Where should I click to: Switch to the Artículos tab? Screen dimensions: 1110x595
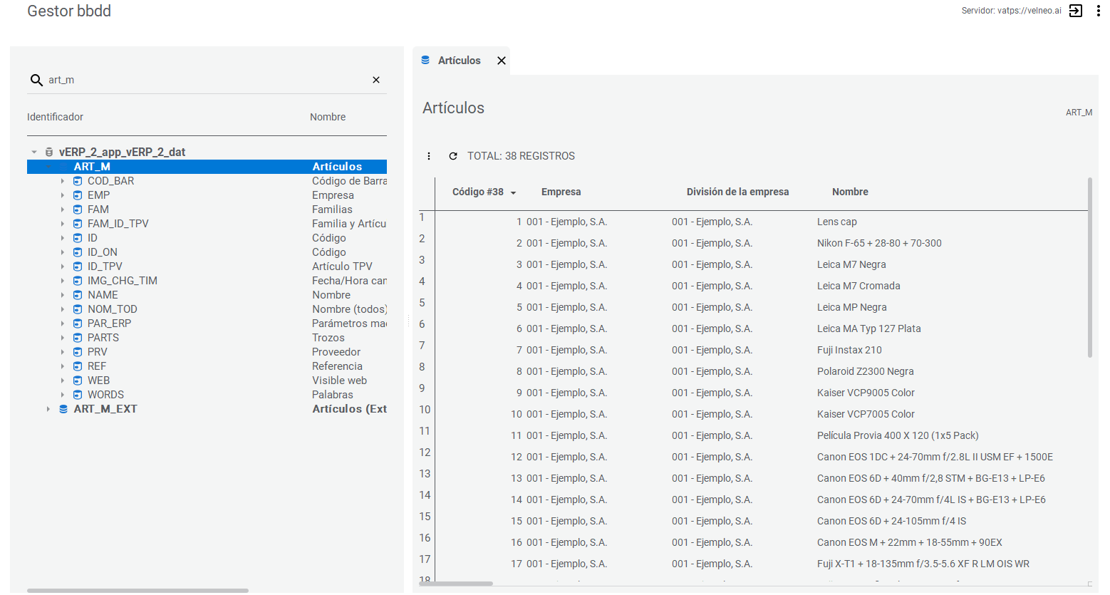click(459, 61)
